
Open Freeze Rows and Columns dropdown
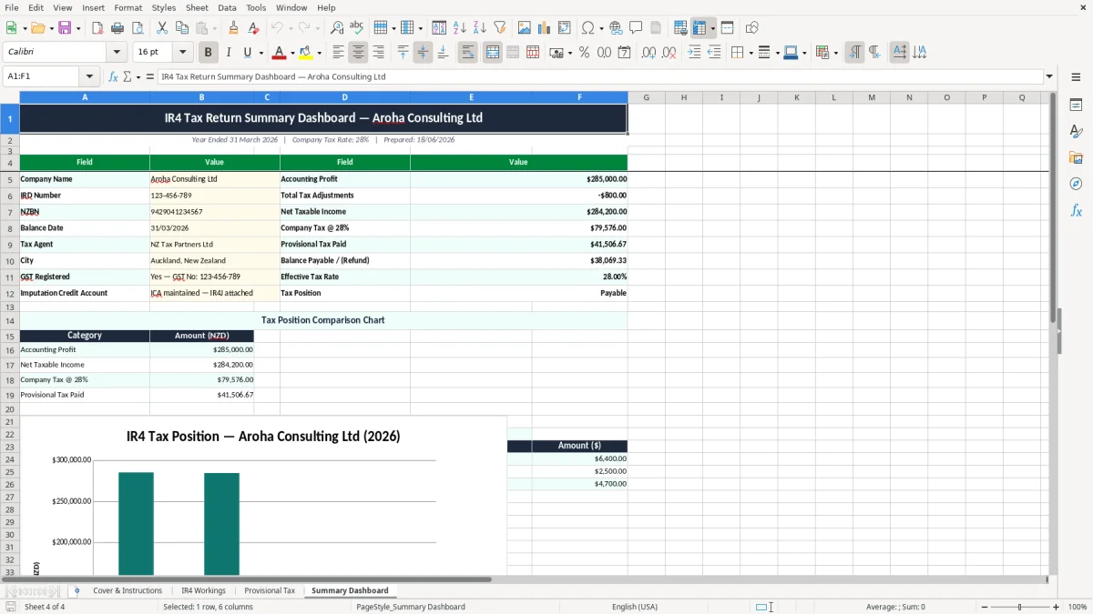pos(713,28)
